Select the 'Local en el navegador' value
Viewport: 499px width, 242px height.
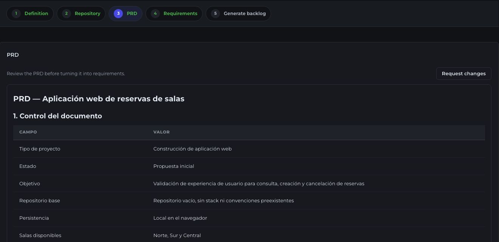click(180, 218)
